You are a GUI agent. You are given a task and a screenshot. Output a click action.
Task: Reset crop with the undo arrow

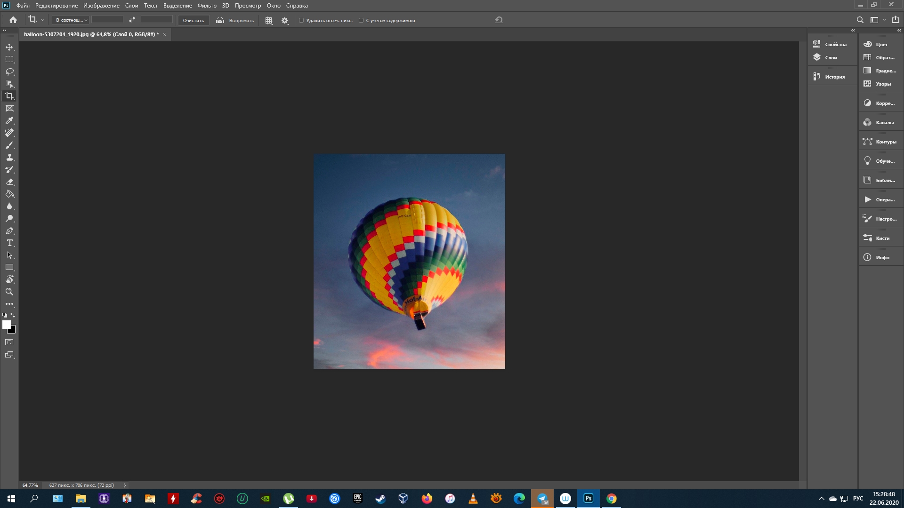(499, 20)
